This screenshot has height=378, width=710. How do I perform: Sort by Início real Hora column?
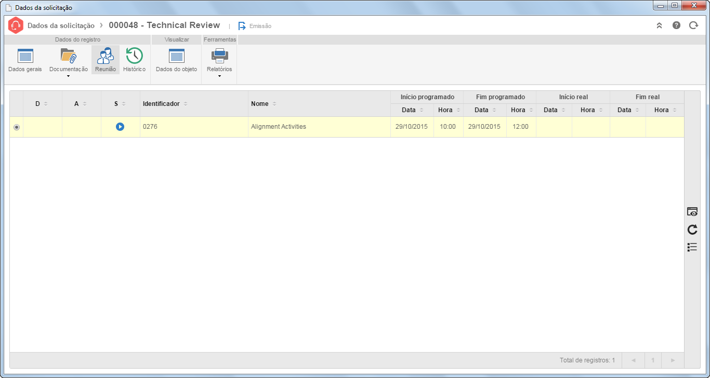click(x=591, y=110)
